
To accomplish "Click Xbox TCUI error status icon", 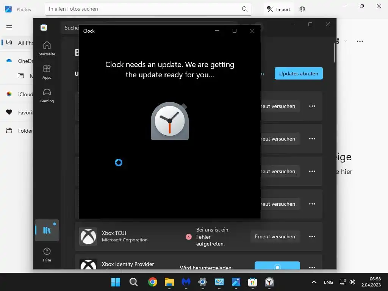I will (189, 237).
